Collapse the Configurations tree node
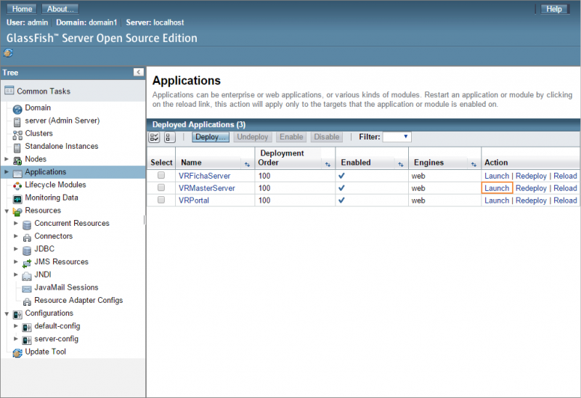Image resolution: width=581 pixels, height=398 pixels. tap(7, 314)
